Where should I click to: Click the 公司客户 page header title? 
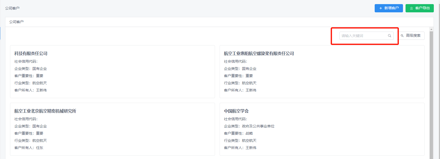point(12,8)
